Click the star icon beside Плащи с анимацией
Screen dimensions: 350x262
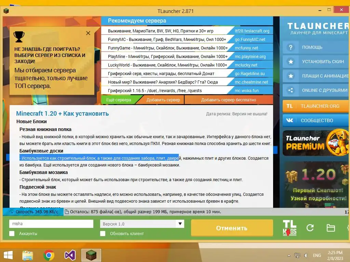[x=291, y=76]
